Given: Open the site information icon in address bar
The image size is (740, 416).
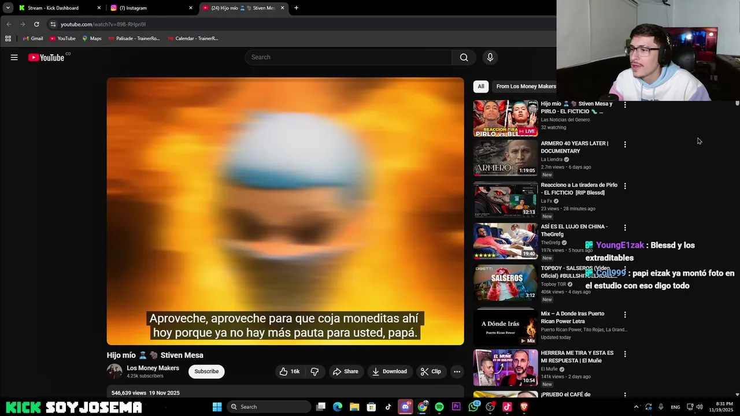Looking at the screenshot, I should (x=53, y=24).
